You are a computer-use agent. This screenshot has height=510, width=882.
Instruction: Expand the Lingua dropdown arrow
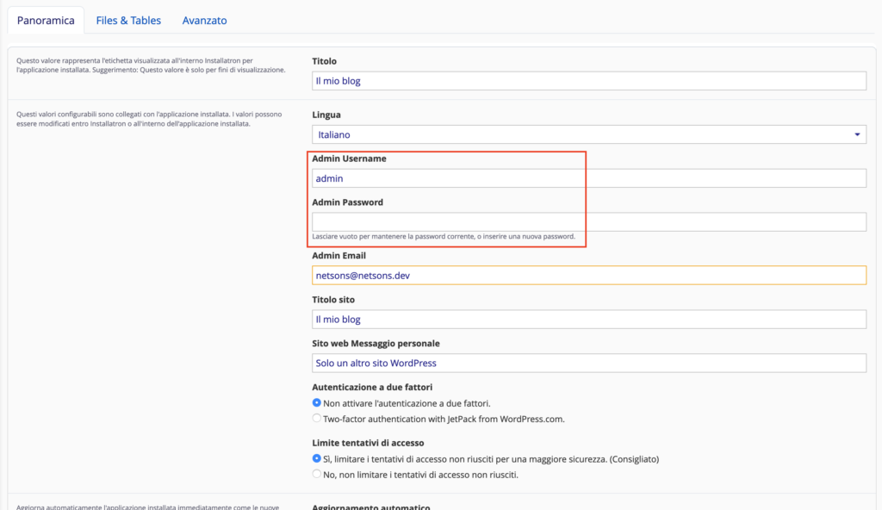(857, 134)
